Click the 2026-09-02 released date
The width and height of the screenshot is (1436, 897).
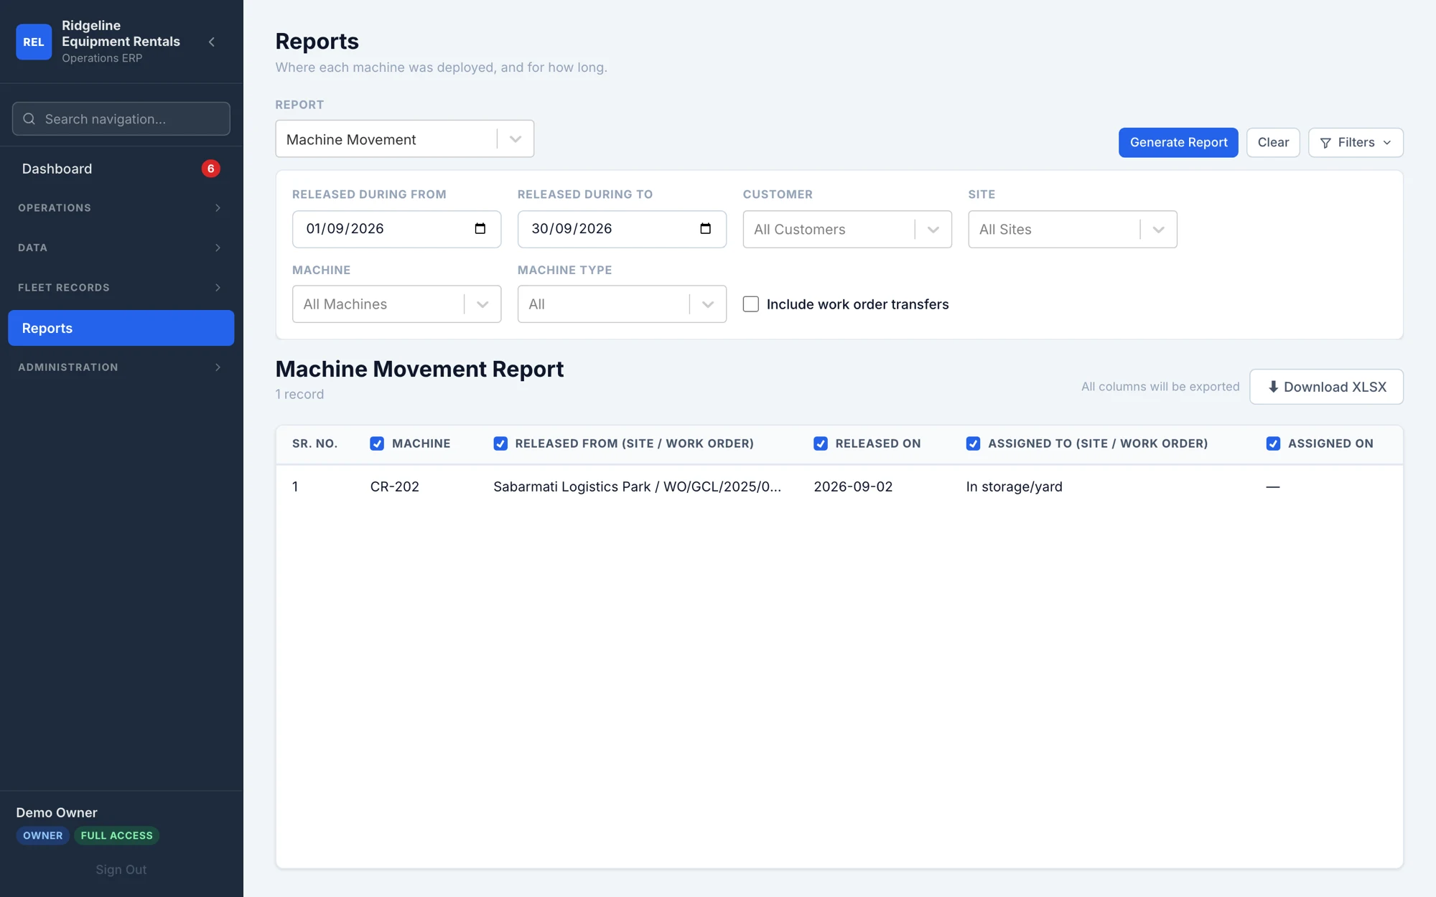point(853,487)
